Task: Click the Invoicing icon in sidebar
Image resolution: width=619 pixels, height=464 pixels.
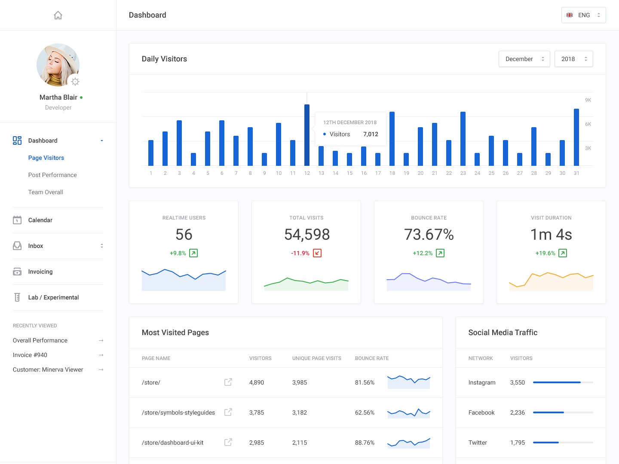Action: 17,272
